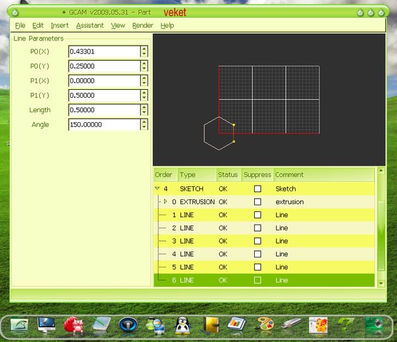Click the Angle field spinner arrows
This screenshot has height=342, width=397.
pos(144,125)
